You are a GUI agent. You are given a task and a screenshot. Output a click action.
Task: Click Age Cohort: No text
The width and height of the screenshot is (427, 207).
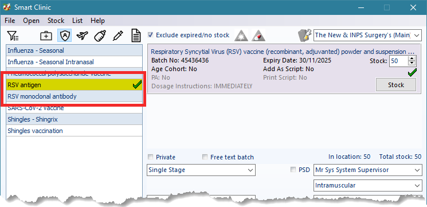(x=174, y=69)
